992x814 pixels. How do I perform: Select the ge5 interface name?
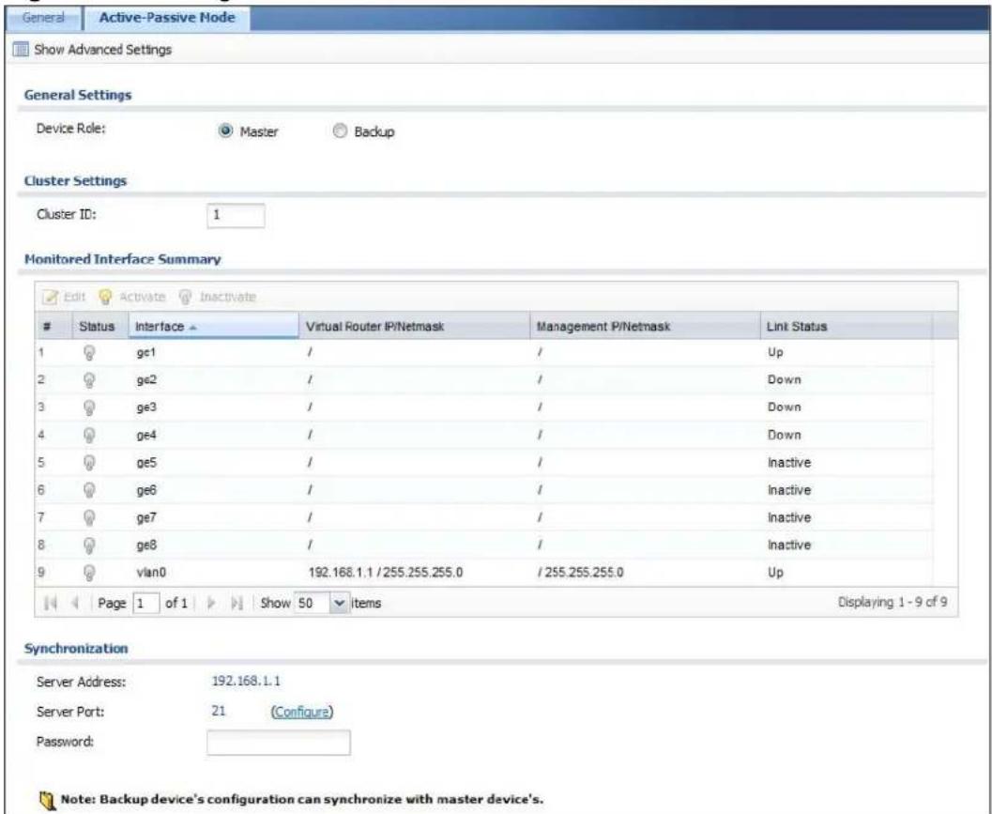tap(146, 463)
